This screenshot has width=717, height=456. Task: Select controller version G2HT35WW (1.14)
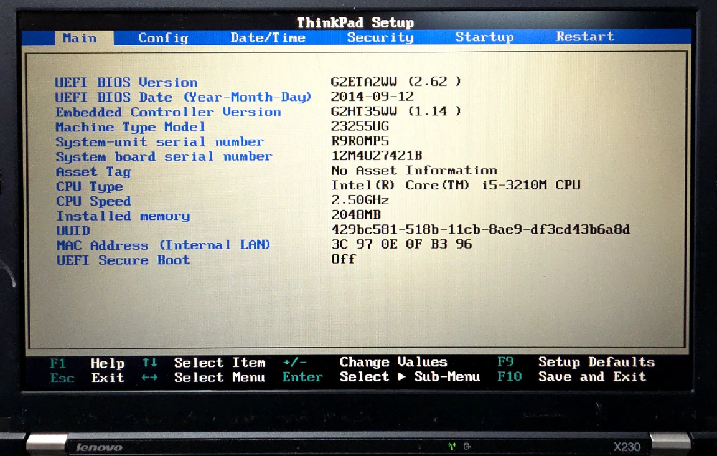396,112
